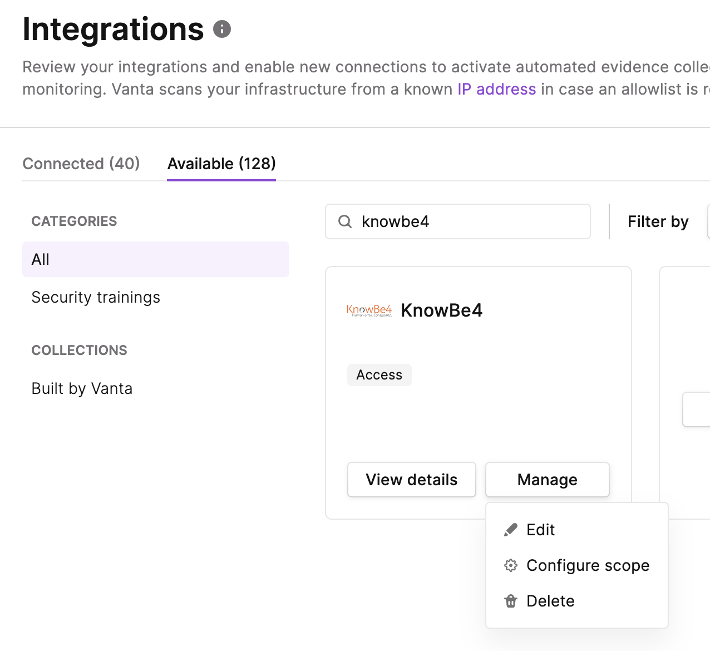Viewport: 710px width, 651px height.
Task: Click the KnowBe4 logo on the card
Action: [x=369, y=310]
